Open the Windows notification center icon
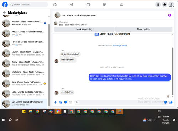The height and width of the screenshot is (131, 178). click(174, 120)
